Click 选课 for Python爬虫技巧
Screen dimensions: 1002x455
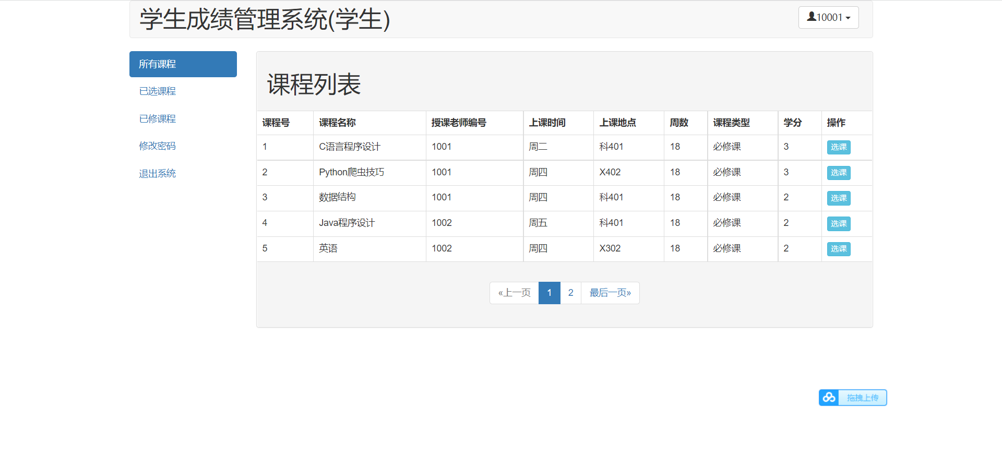839,173
